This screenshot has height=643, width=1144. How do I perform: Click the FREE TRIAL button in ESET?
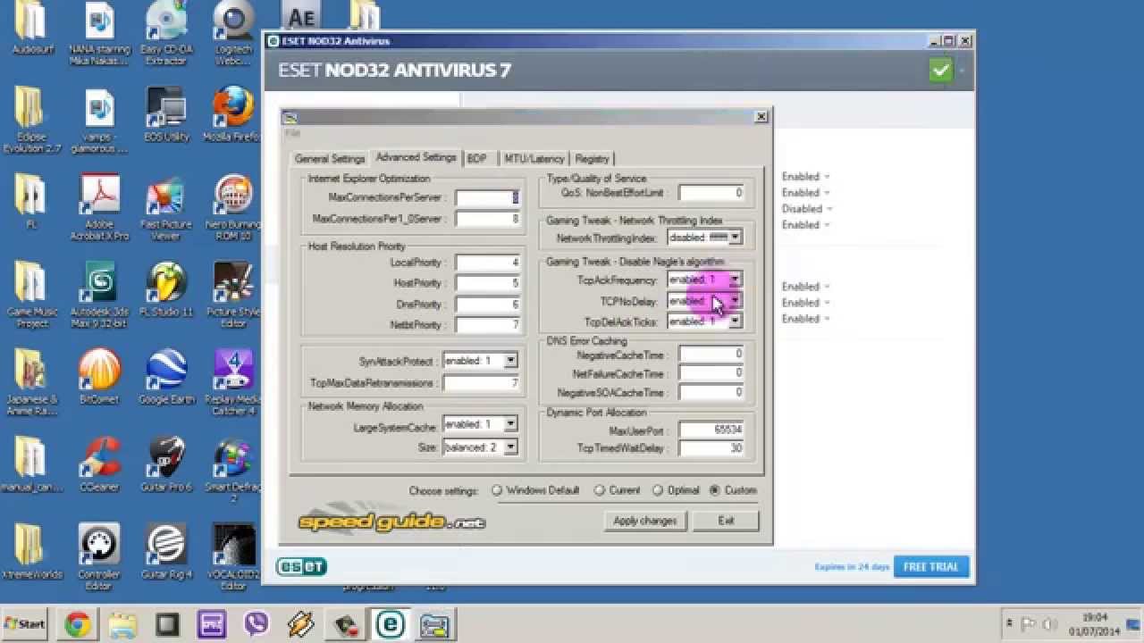click(x=930, y=566)
